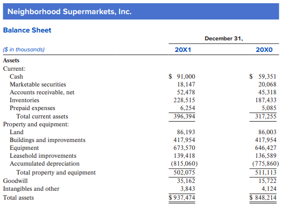
Task: Click the Neighborhood Supermarkets, Inc. header title
Action: coord(69,12)
